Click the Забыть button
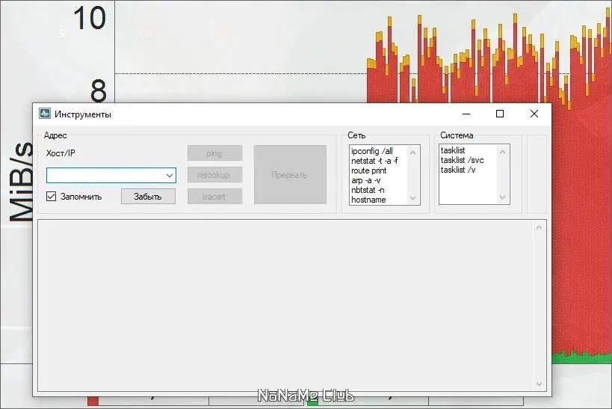Screen dimensions: 612x409 pyautogui.click(x=148, y=197)
